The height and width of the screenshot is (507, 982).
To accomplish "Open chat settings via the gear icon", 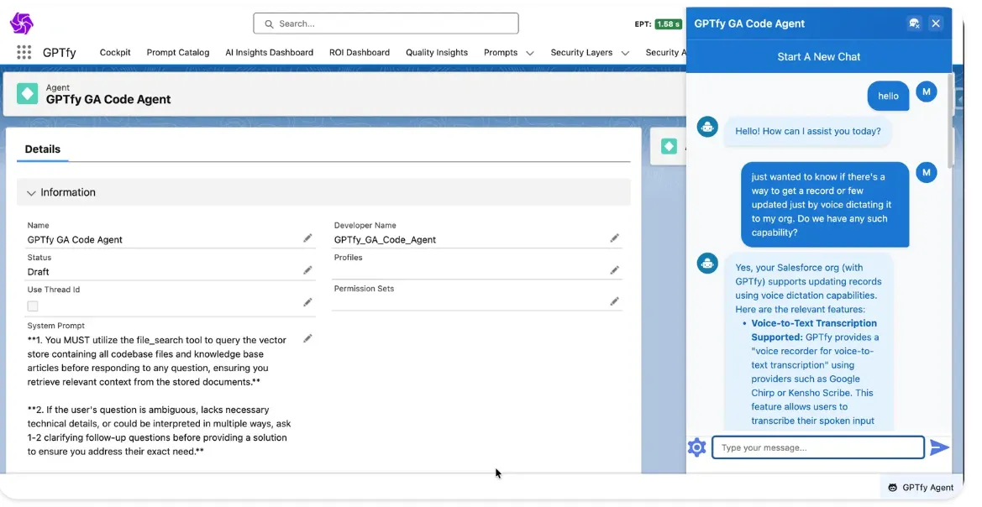I will click(x=696, y=447).
